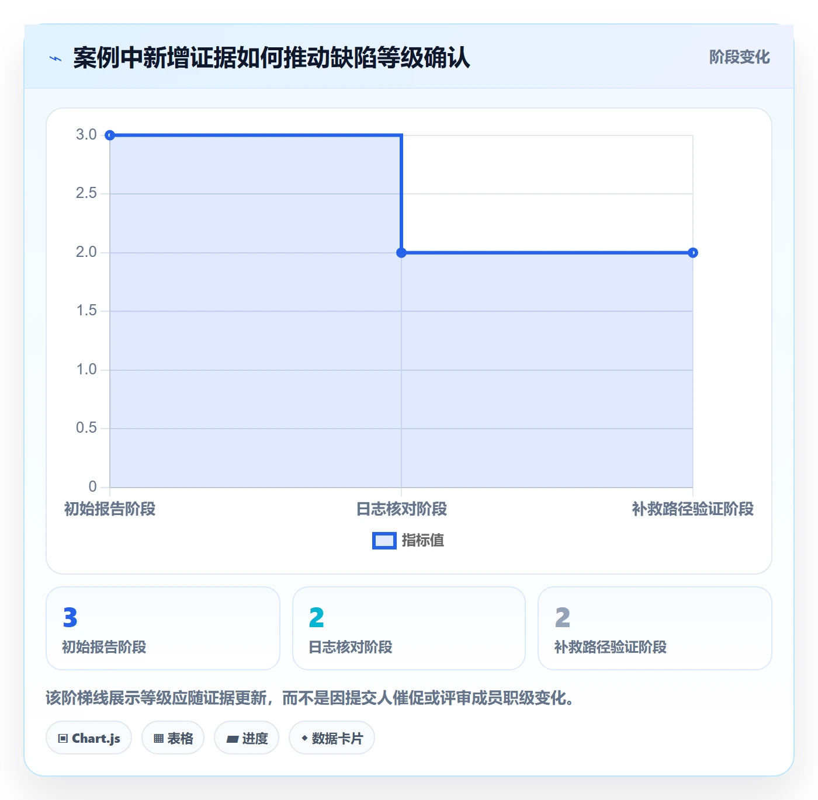Click the x-axis label 补救路径验证阶段
Viewport: 818px width, 800px height.
coord(693,509)
